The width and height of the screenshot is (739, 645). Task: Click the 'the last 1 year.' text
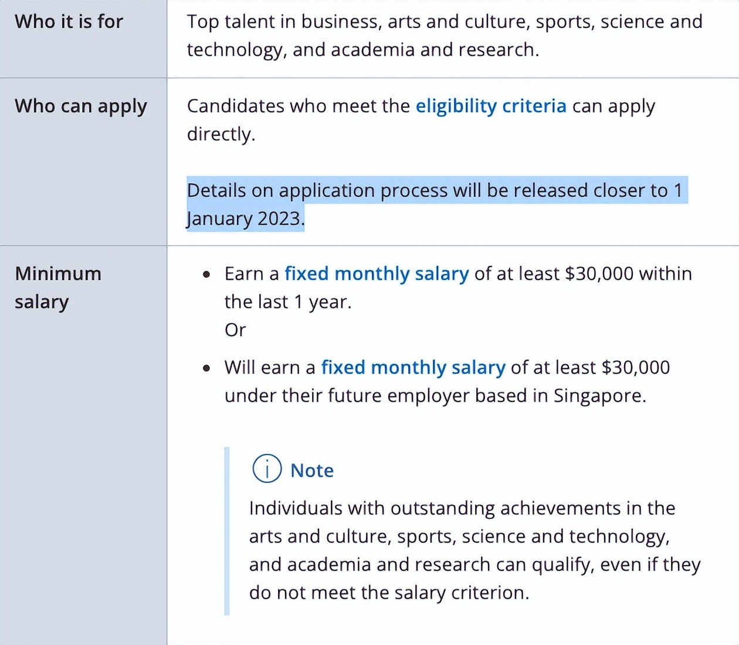point(288,302)
